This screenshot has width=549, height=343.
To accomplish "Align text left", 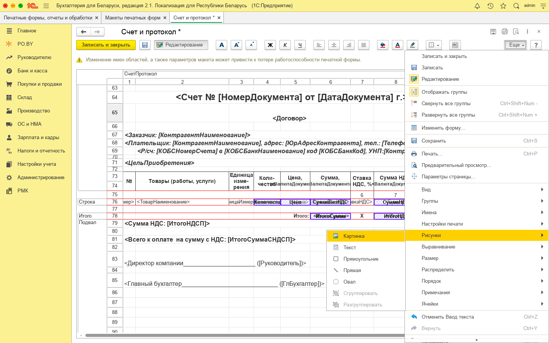I will point(319,45).
